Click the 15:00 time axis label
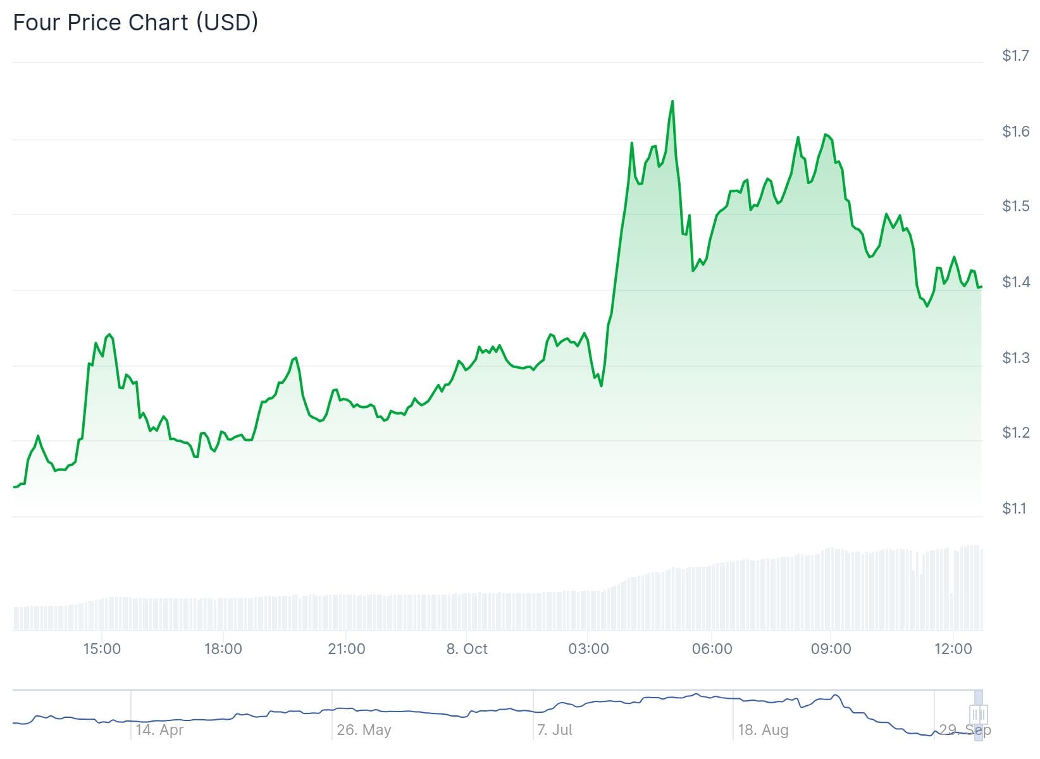 (102, 649)
